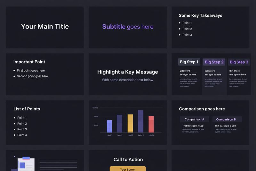The width and height of the screenshot is (256, 171).
Task: Click the document illustration icon
Action: (26, 164)
